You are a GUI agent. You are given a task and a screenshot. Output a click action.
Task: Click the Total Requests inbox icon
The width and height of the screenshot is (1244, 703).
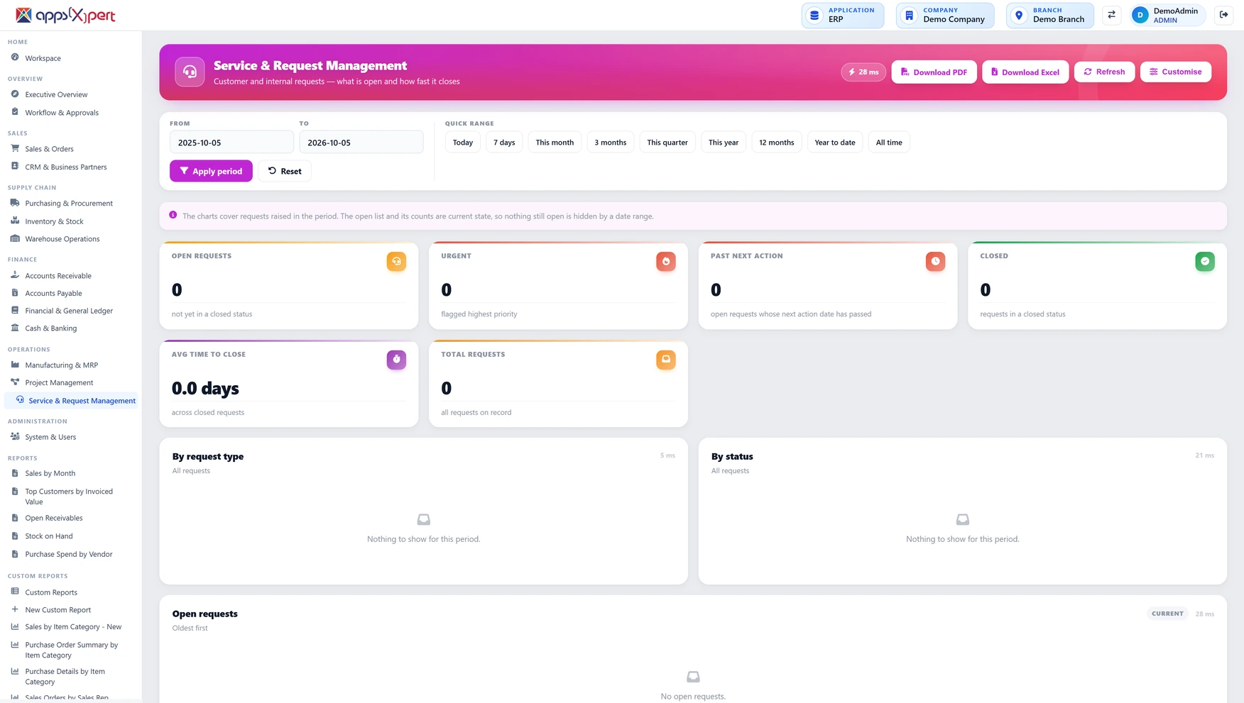coord(666,360)
